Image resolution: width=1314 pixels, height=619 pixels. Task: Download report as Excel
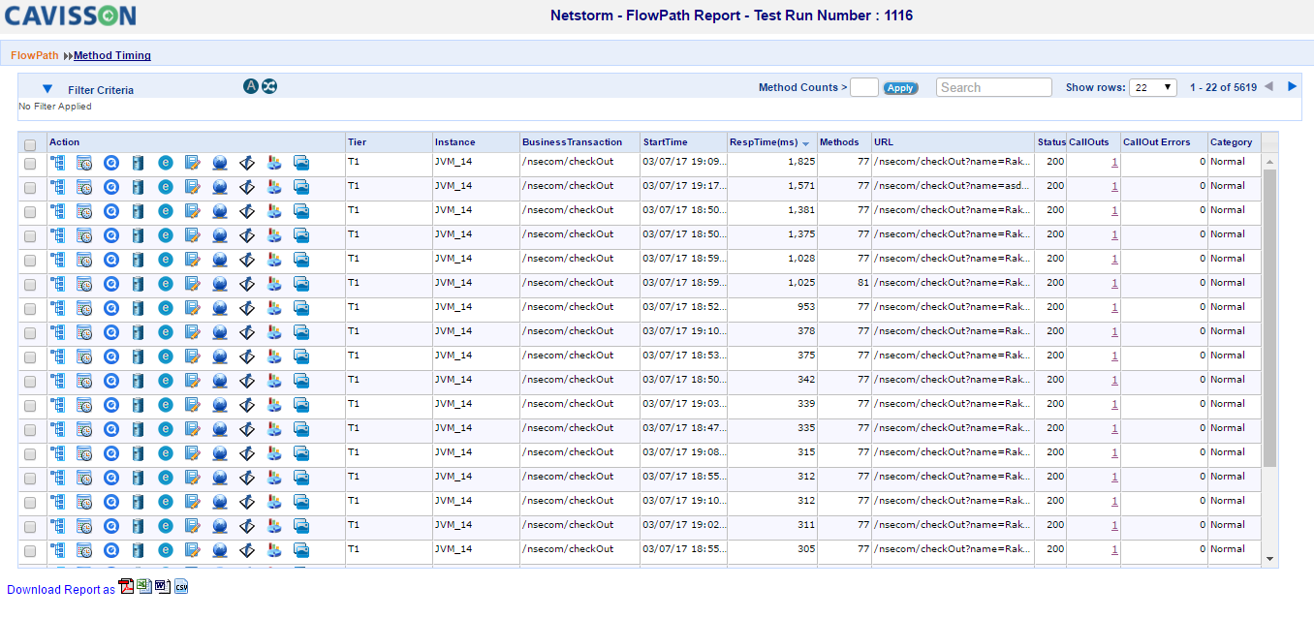144,587
